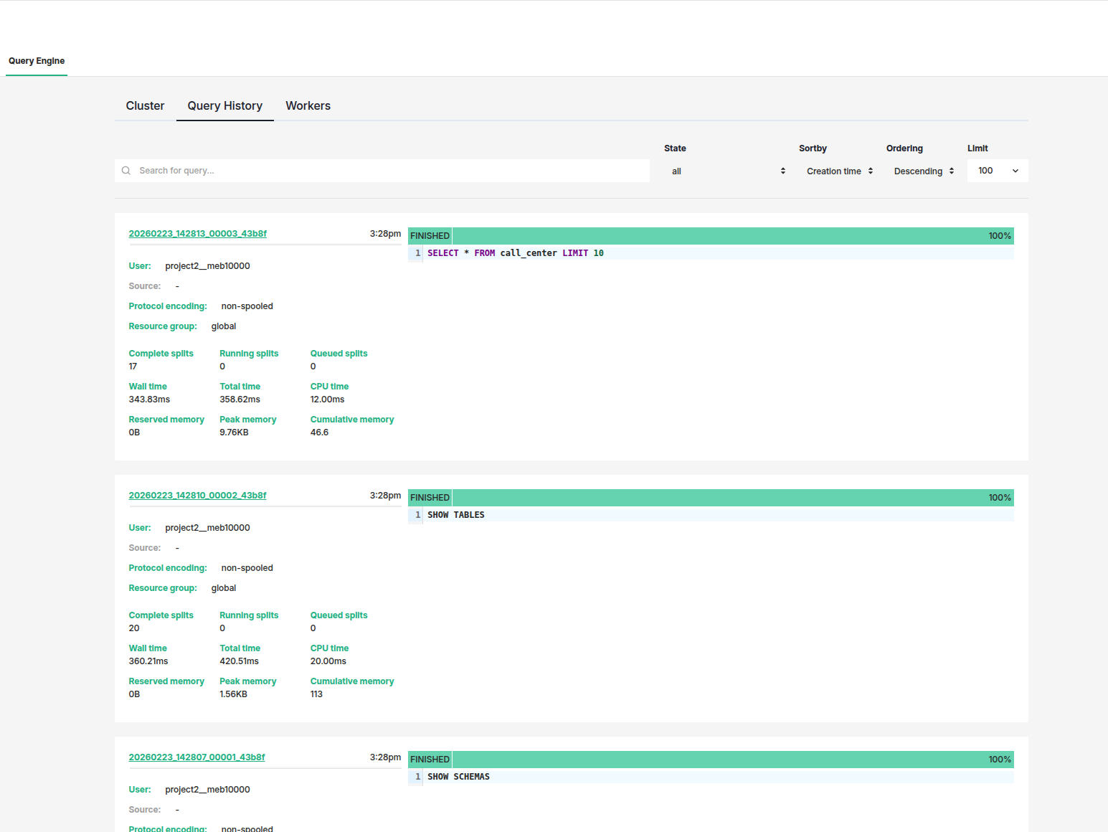The height and width of the screenshot is (832, 1108).
Task: Switch to the Workers tab
Action: tap(308, 105)
